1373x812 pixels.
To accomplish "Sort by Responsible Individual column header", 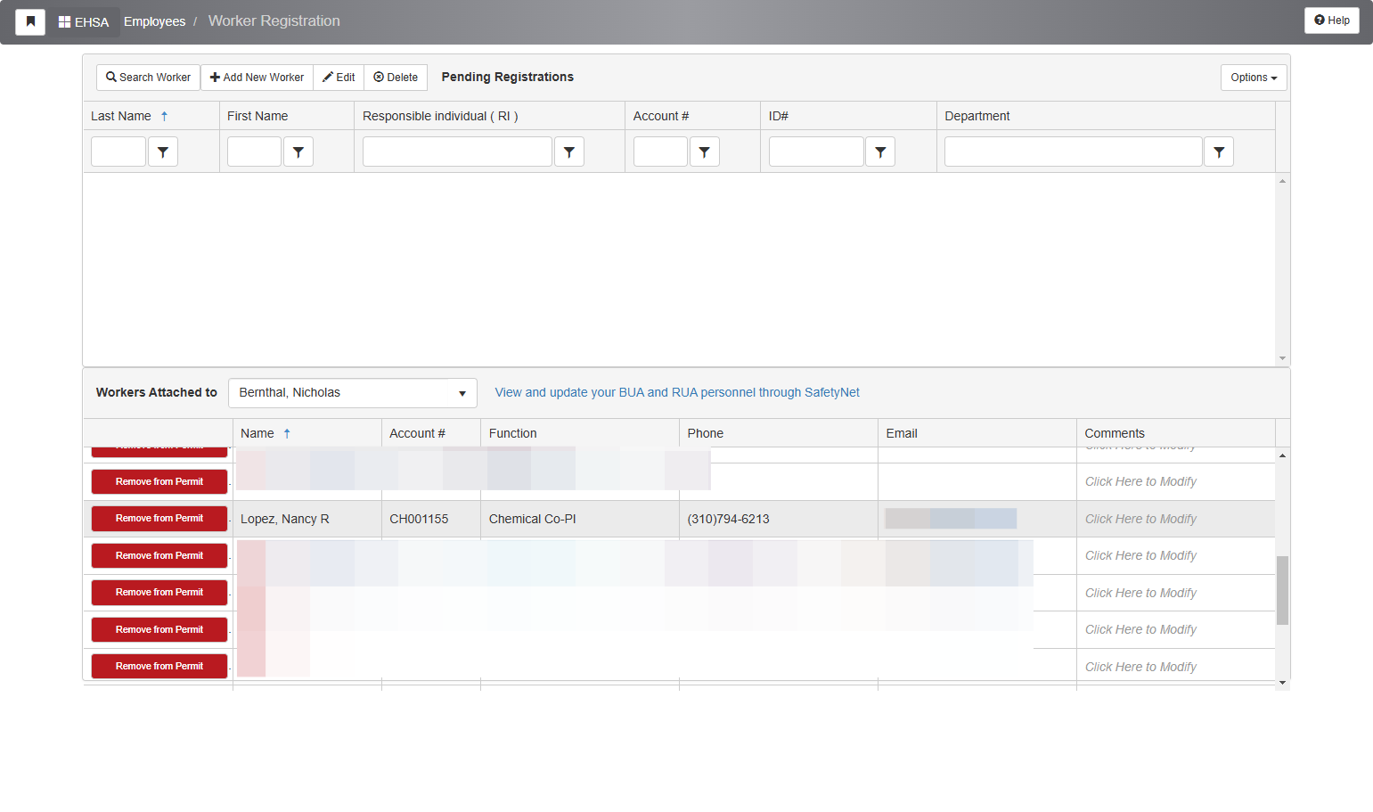I will (440, 116).
